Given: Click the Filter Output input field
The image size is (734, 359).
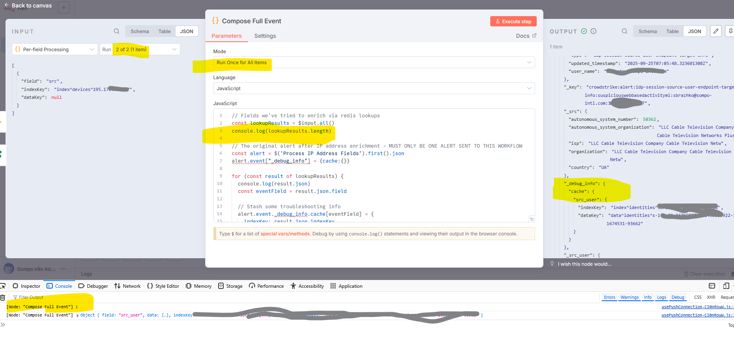Looking at the screenshot, I should click(x=32, y=297).
